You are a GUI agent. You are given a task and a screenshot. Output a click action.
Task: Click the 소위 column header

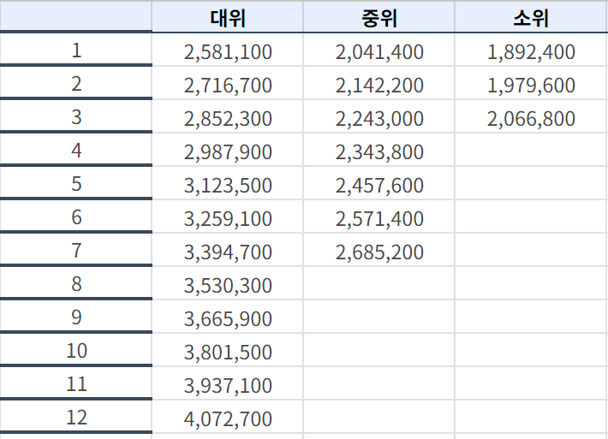pyautogui.click(x=531, y=17)
